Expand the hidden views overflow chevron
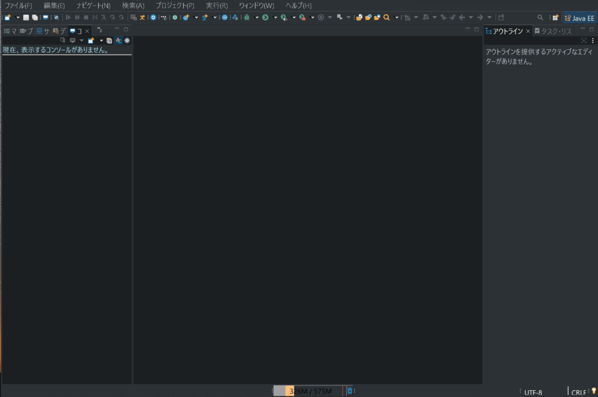 coord(99,30)
